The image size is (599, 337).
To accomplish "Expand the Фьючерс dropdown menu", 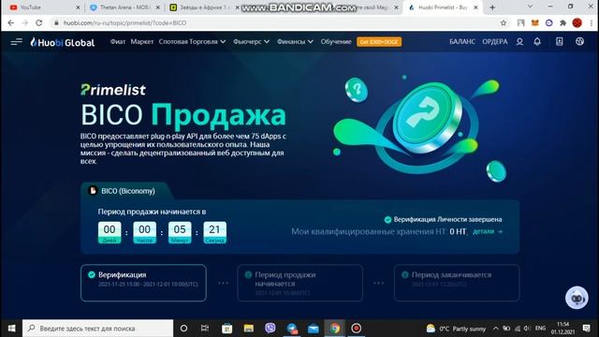I will pyautogui.click(x=252, y=41).
